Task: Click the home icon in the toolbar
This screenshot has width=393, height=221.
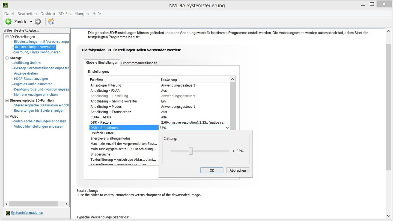Action: pos(51,22)
